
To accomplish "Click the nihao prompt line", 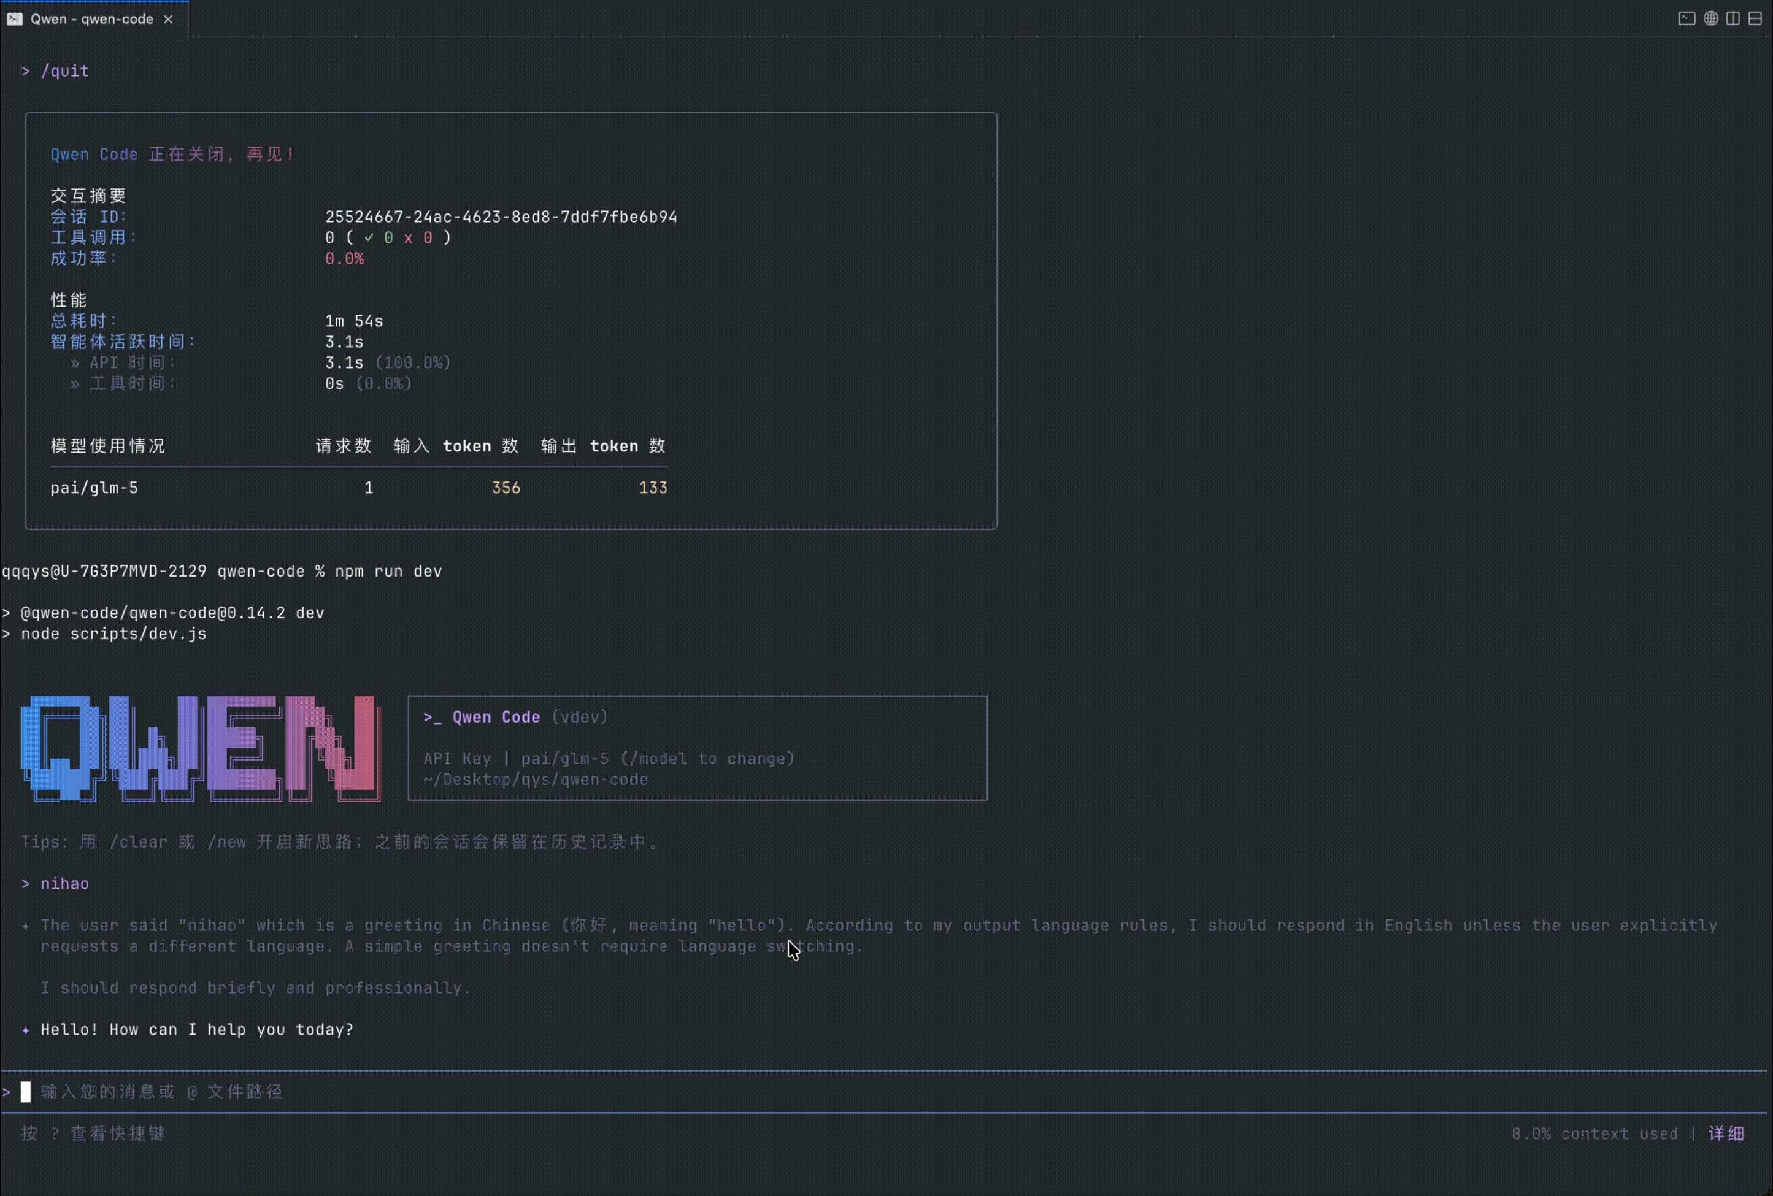I will [64, 883].
